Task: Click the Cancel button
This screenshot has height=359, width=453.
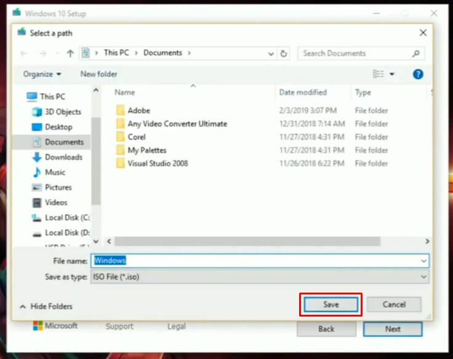Action: pos(394,304)
